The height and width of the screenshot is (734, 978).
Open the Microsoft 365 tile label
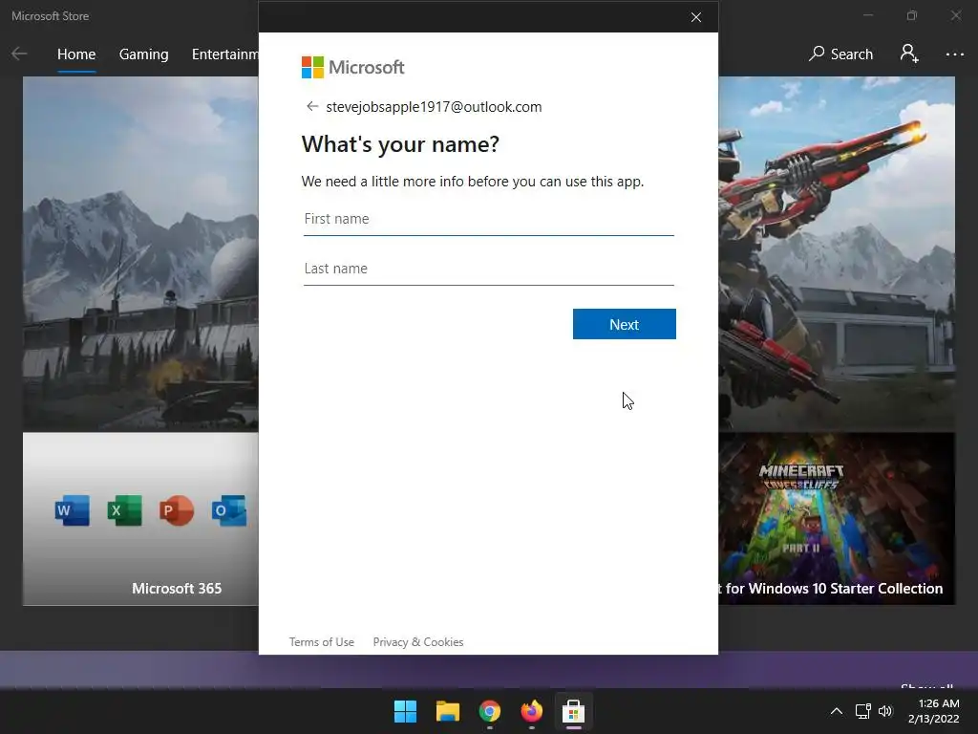(x=177, y=589)
